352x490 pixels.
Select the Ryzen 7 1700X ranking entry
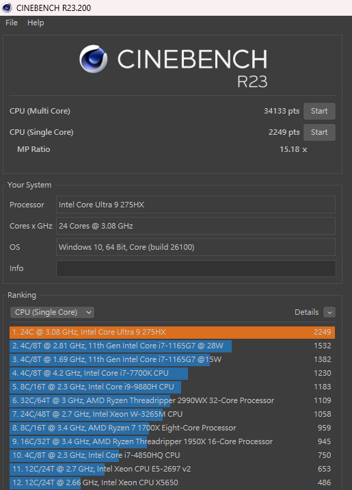coord(172,428)
